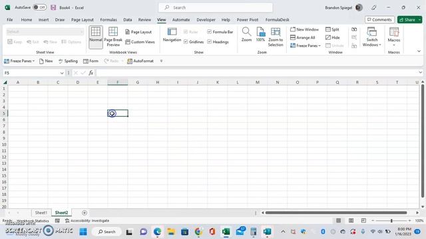Viewport: 426px width, 239px height.
Task: Click zoom out minus button
Action: [373, 220]
